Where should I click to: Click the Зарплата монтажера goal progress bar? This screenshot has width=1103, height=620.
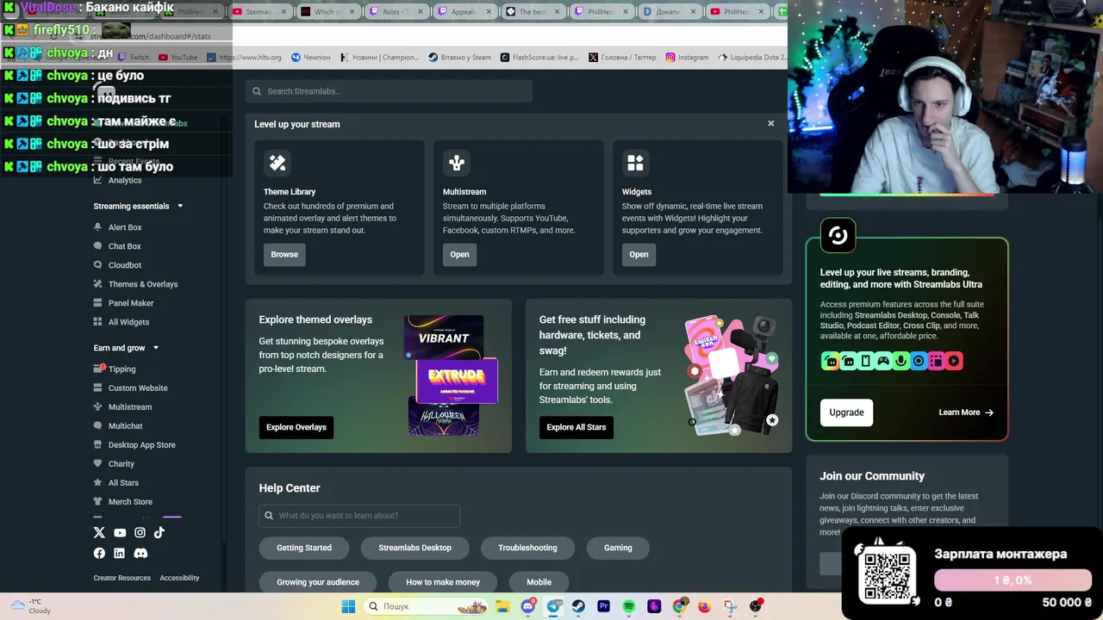click(1013, 580)
